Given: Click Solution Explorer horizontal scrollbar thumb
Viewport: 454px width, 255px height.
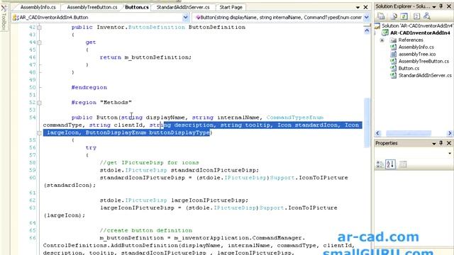Looking at the screenshot, I should coord(409,133).
